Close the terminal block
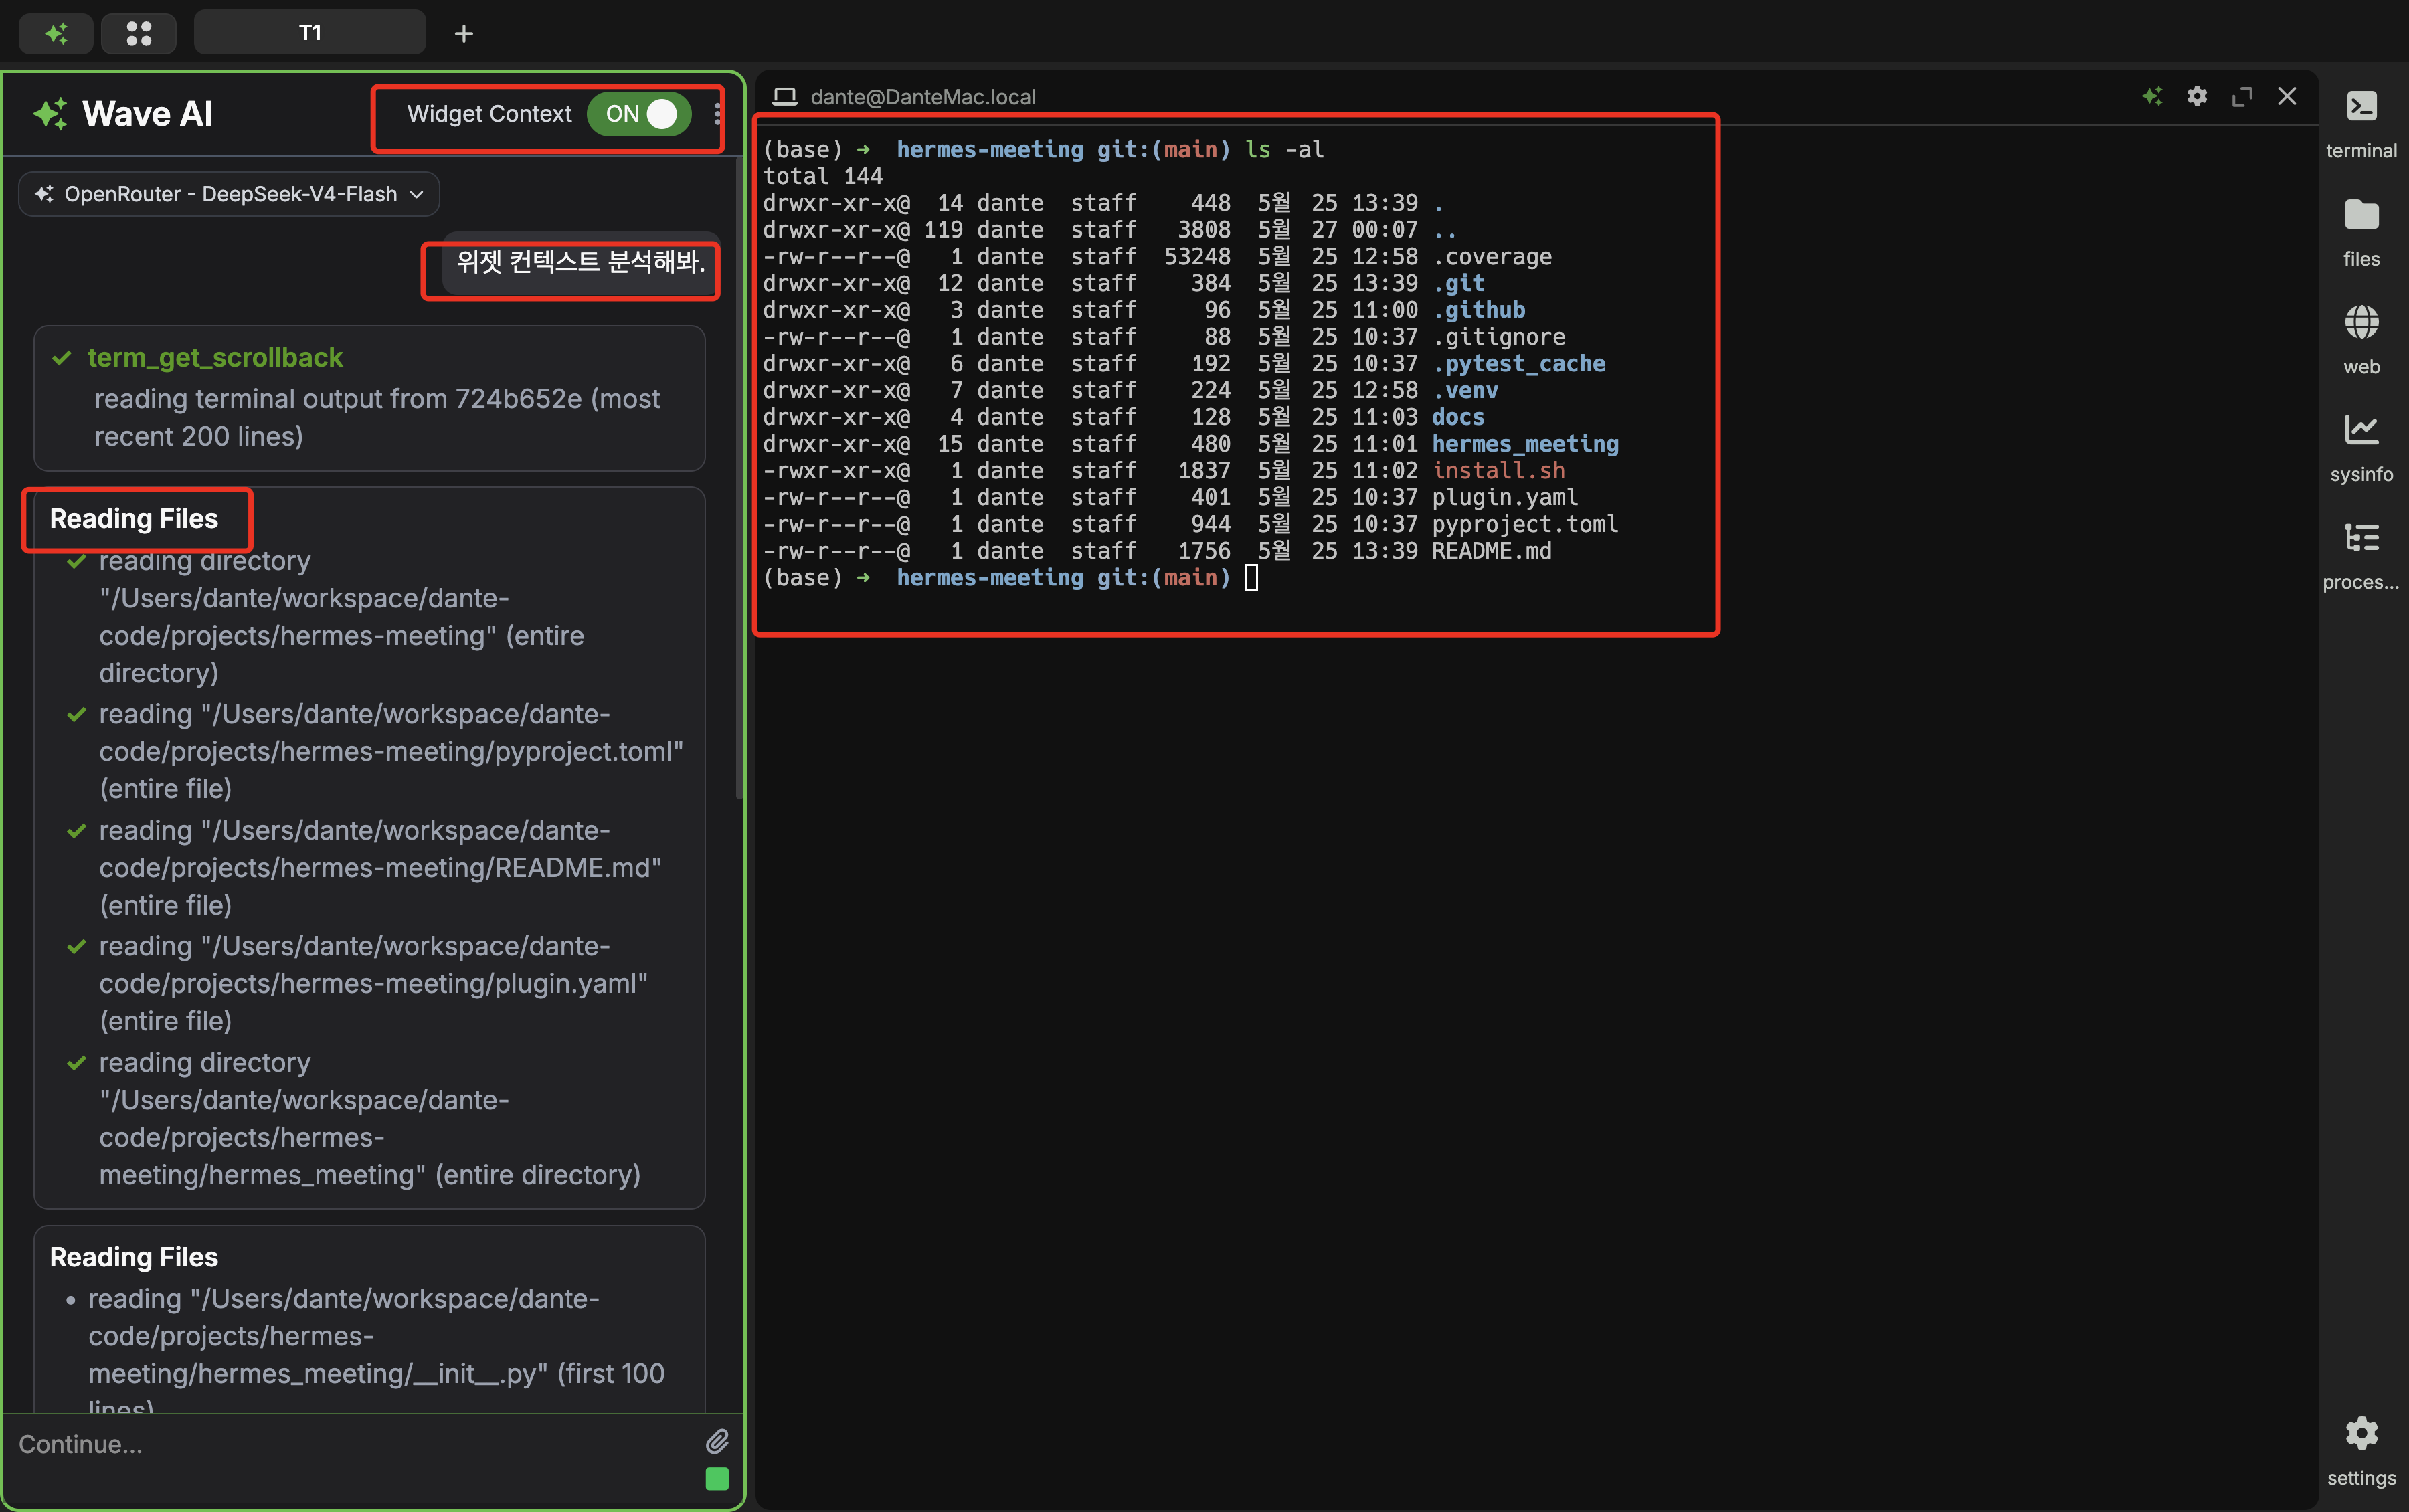Screen dimensions: 2409x1512 pos(2287,96)
